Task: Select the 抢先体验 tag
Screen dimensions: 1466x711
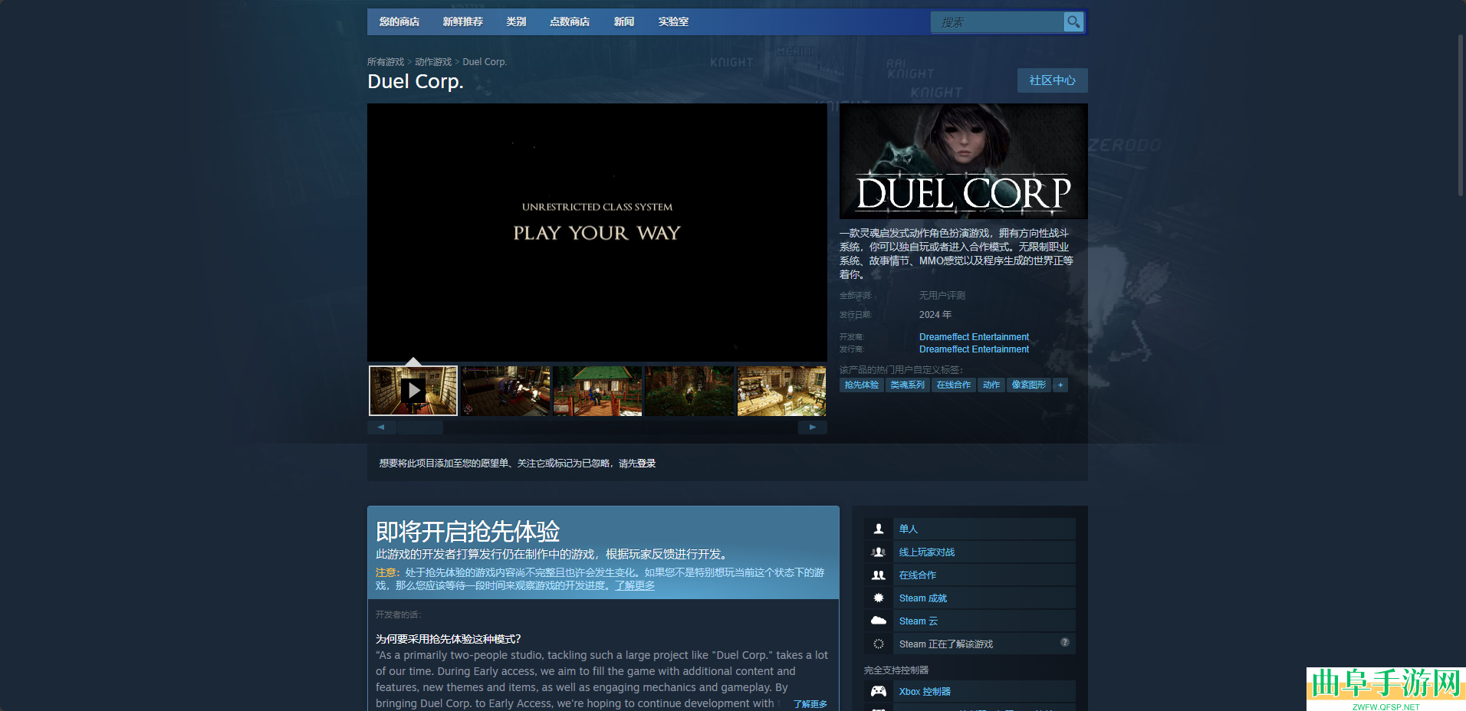Action: coord(862,385)
